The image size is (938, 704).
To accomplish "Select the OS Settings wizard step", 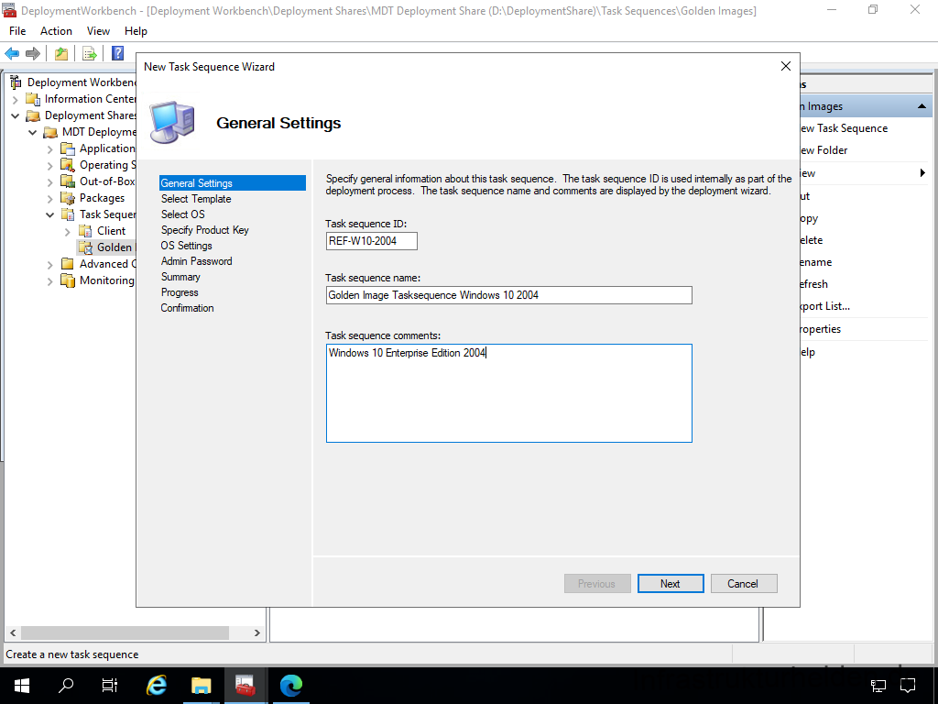I will click(187, 246).
